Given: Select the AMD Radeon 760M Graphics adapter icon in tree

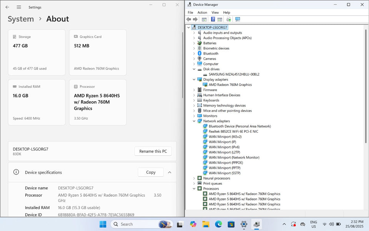Looking at the screenshot, I should point(205,85).
